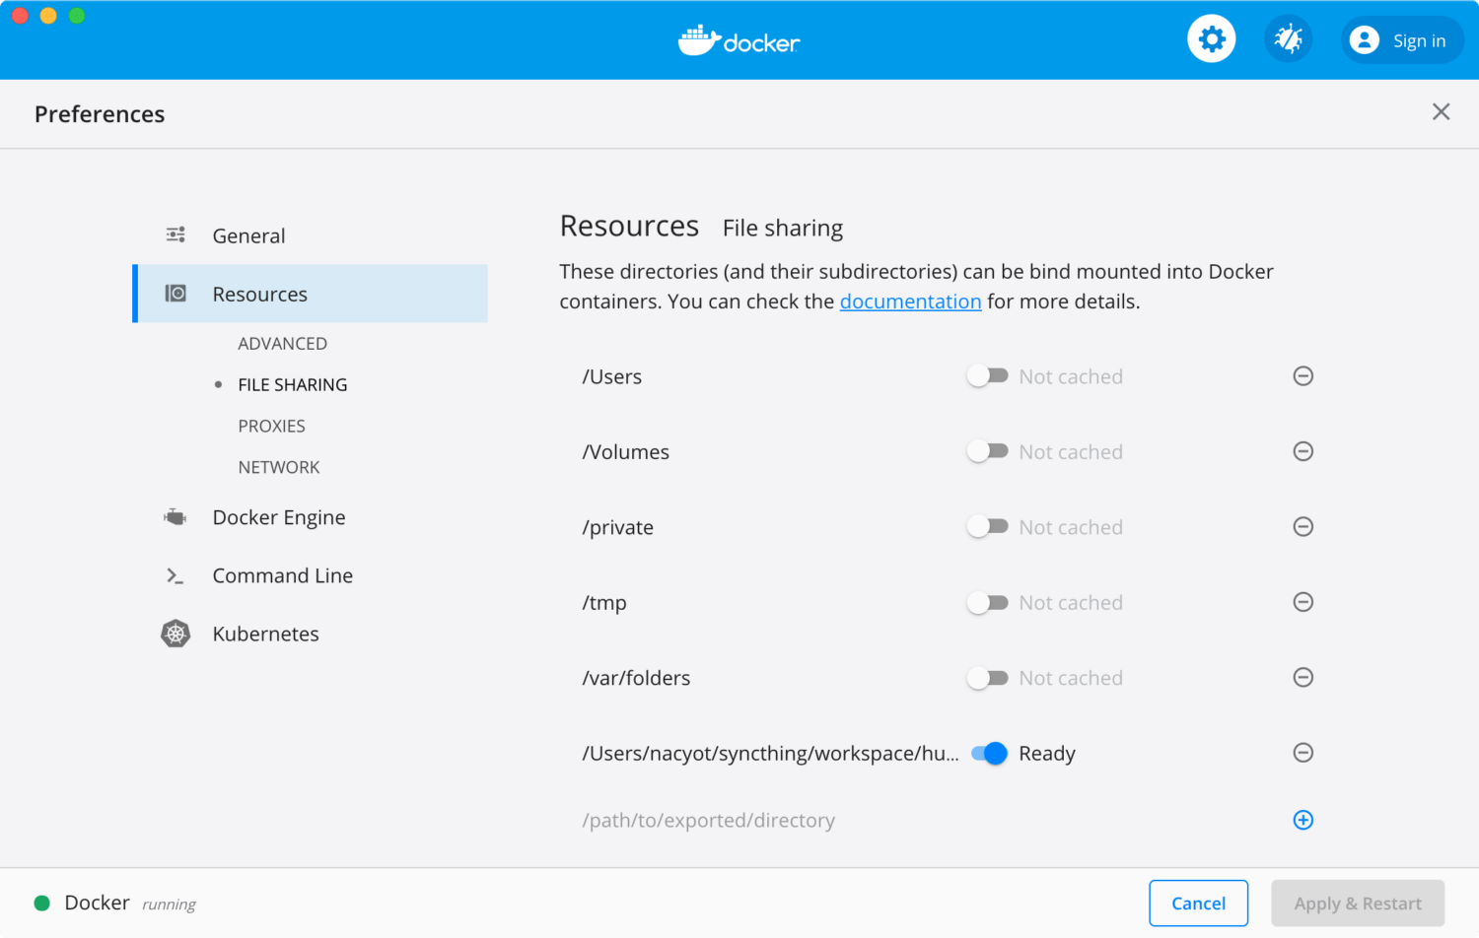
Task: Toggle caching for /Users
Action: tap(987, 376)
